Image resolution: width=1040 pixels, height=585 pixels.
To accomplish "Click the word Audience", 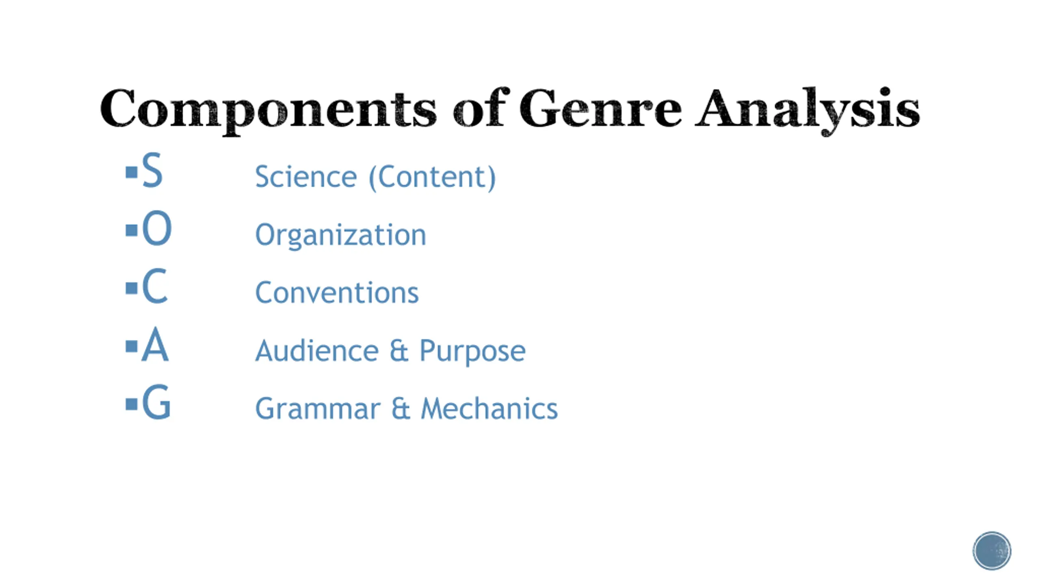I will (x=317, y=351).
